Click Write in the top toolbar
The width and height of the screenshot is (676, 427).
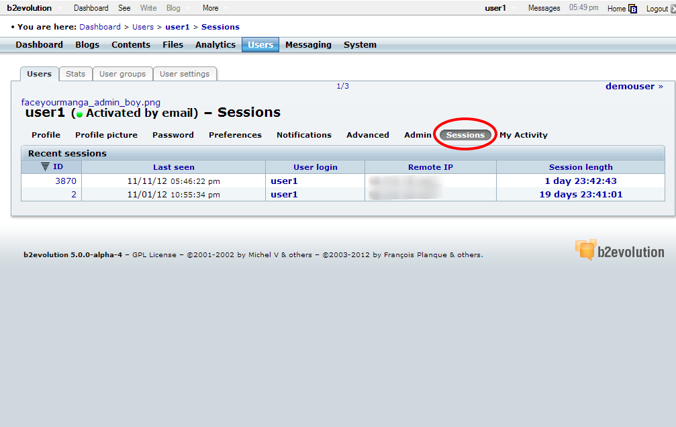(x=148, y=8)
